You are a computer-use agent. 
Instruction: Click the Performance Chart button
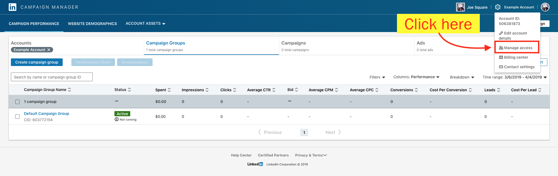pos(93,62)
